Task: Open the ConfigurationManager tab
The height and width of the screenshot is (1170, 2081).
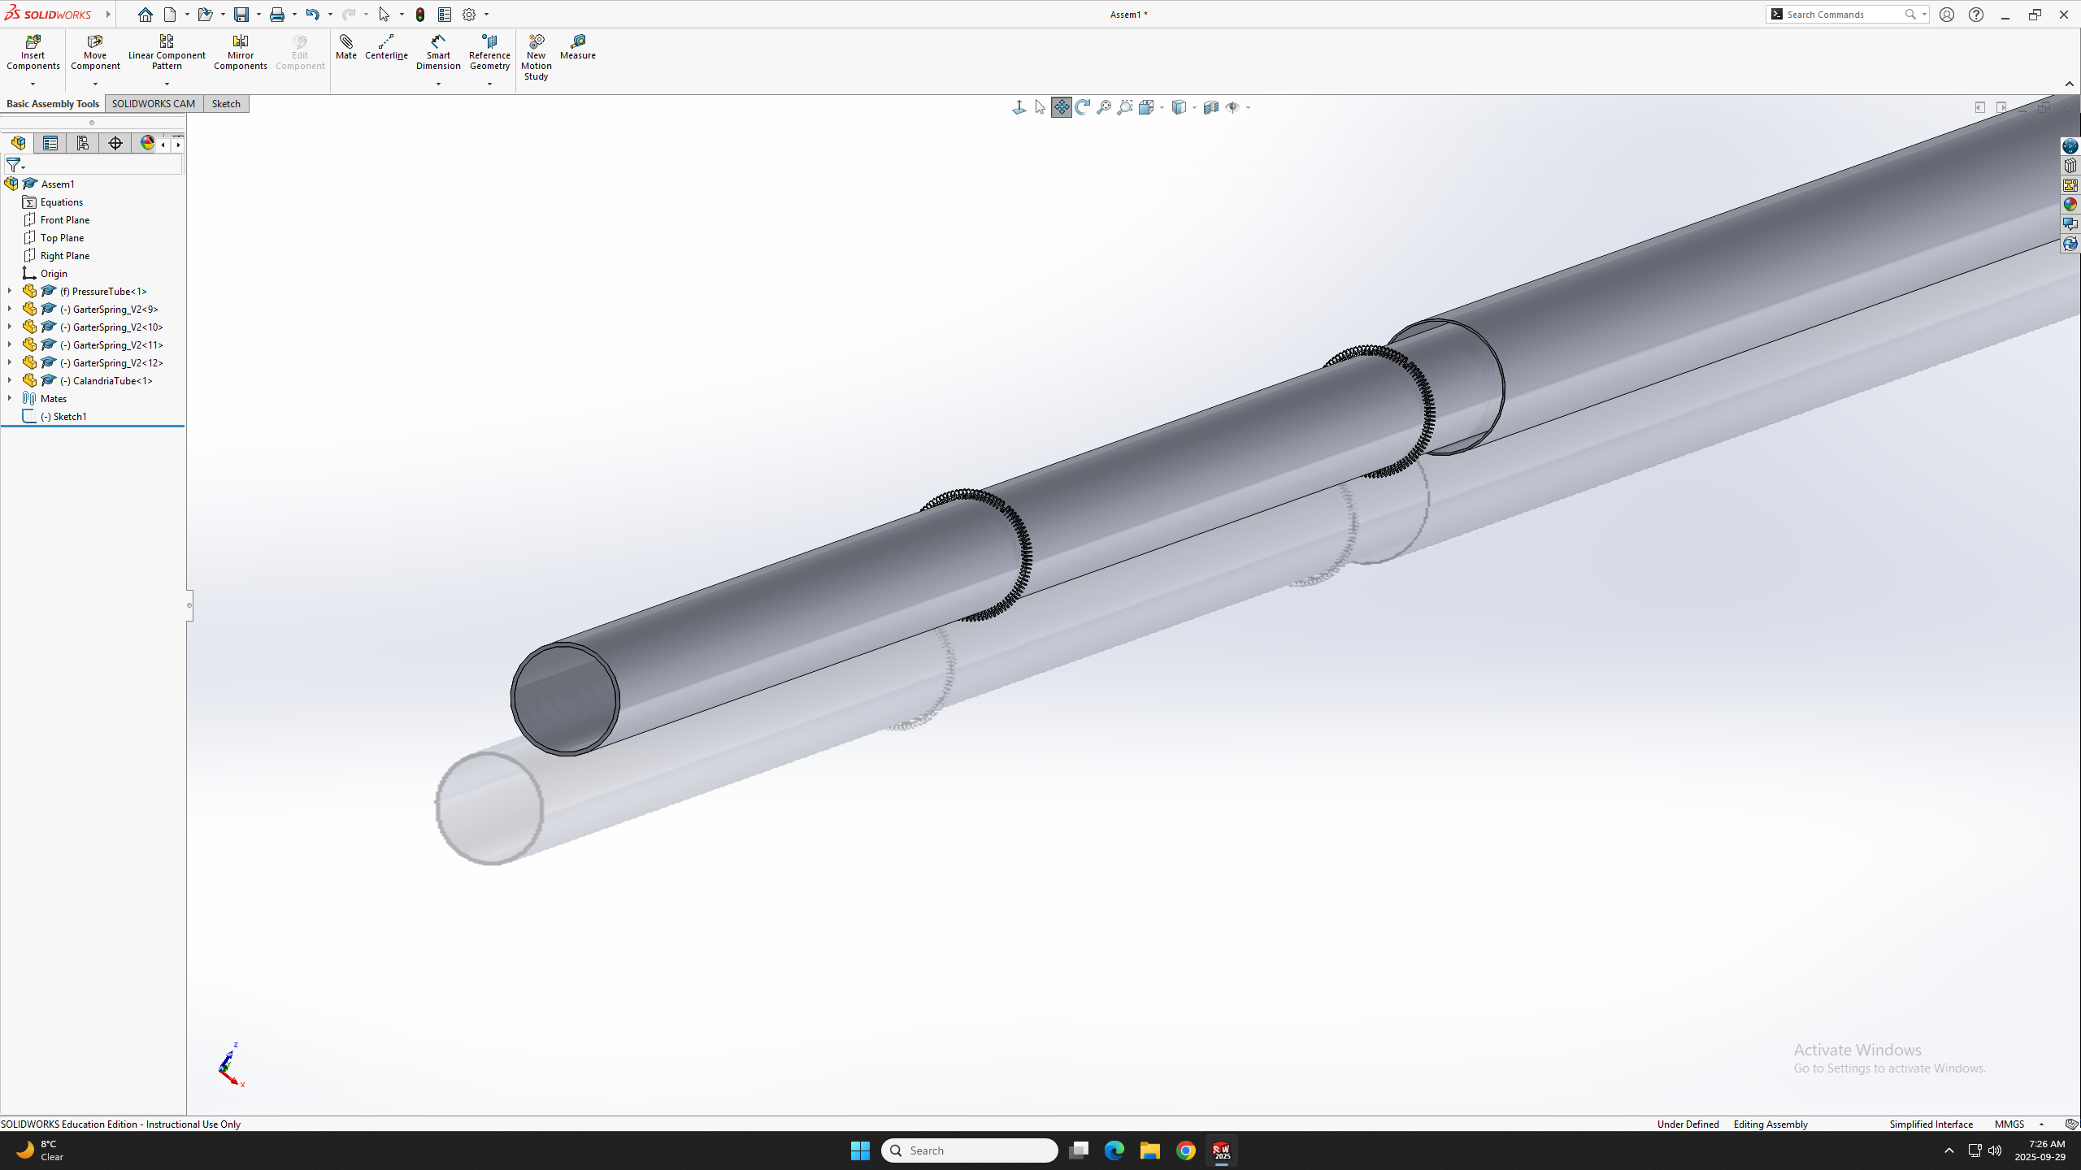Action: pos(83,143)
